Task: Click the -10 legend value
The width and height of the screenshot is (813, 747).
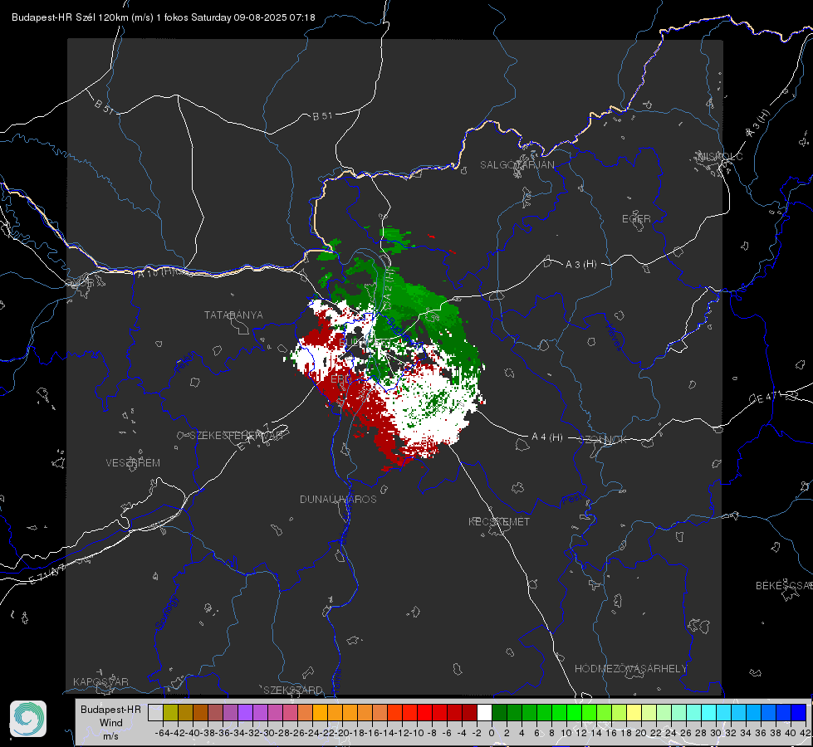Action: pos(417,733)
